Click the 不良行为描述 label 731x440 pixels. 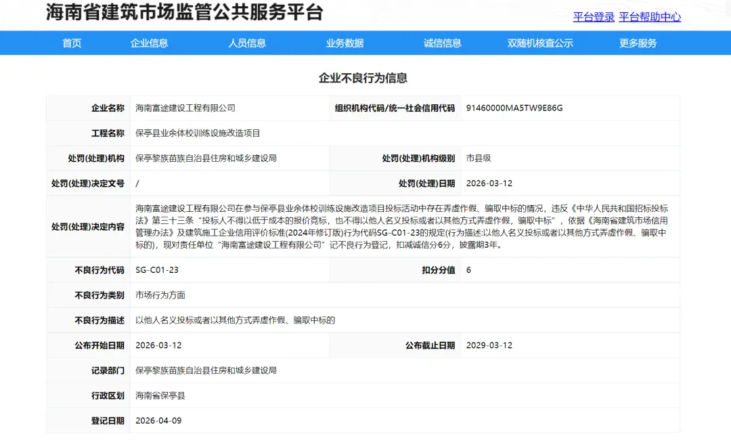[x=99, y=320]
